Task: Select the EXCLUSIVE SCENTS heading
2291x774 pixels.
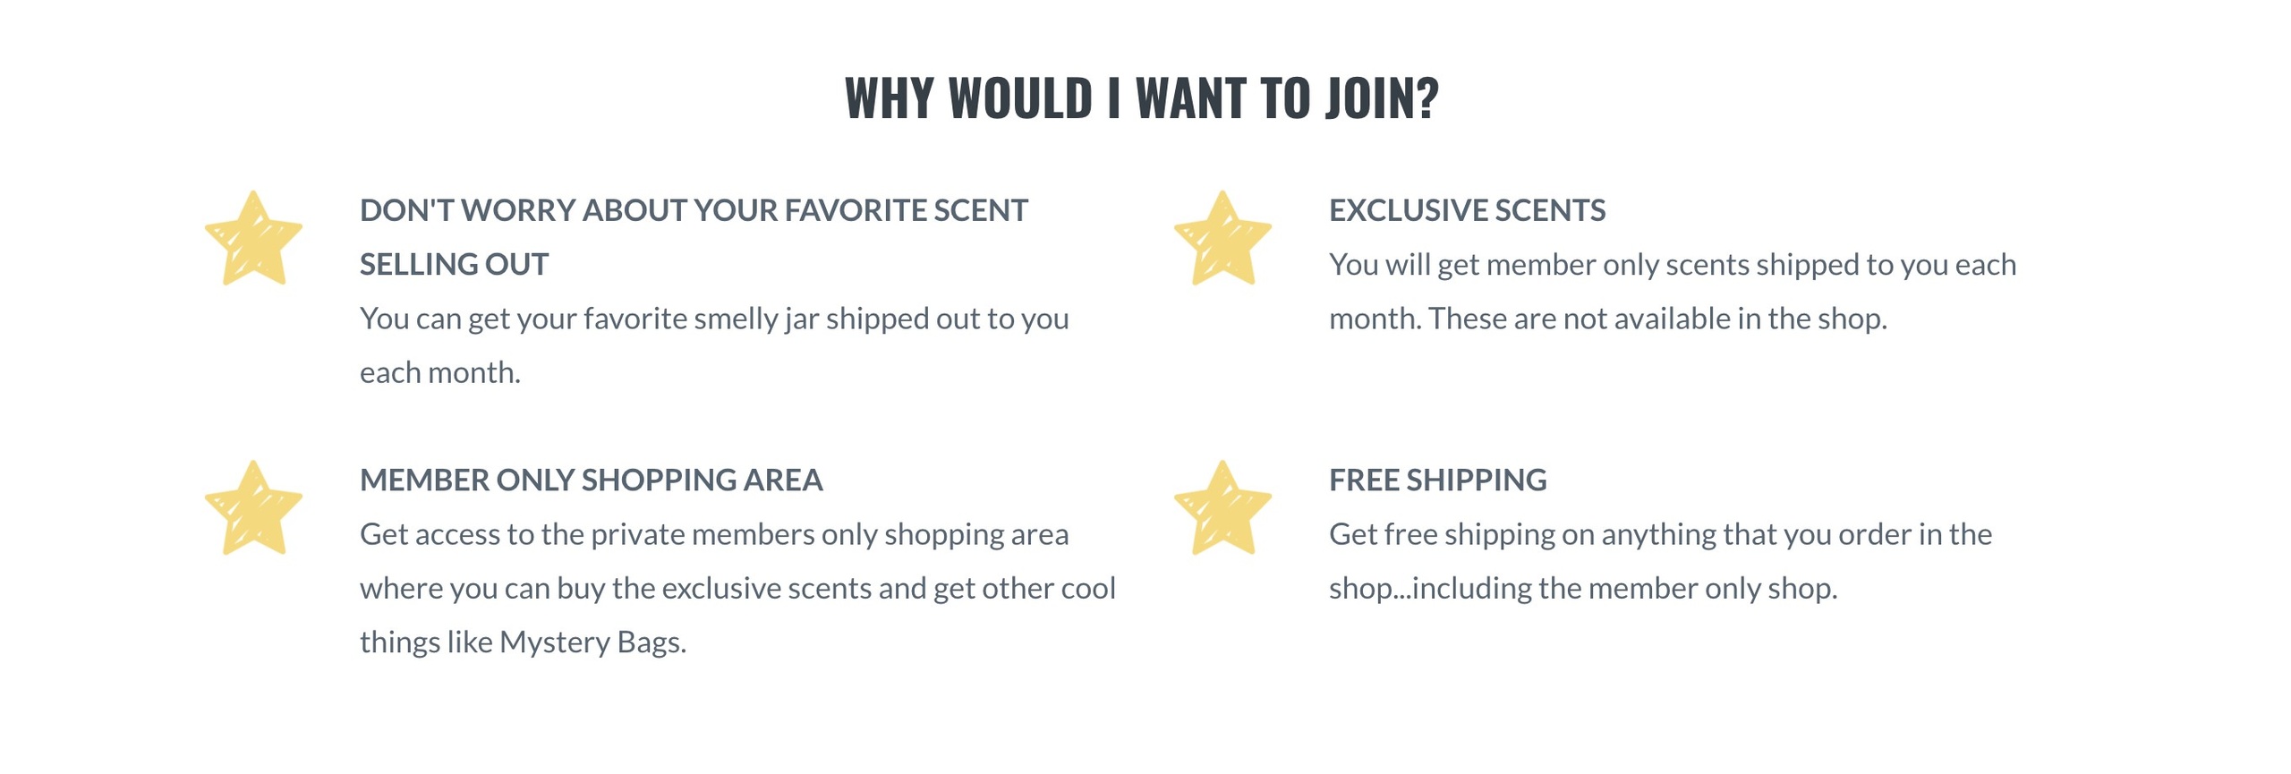Action: tap(1467, 210)
